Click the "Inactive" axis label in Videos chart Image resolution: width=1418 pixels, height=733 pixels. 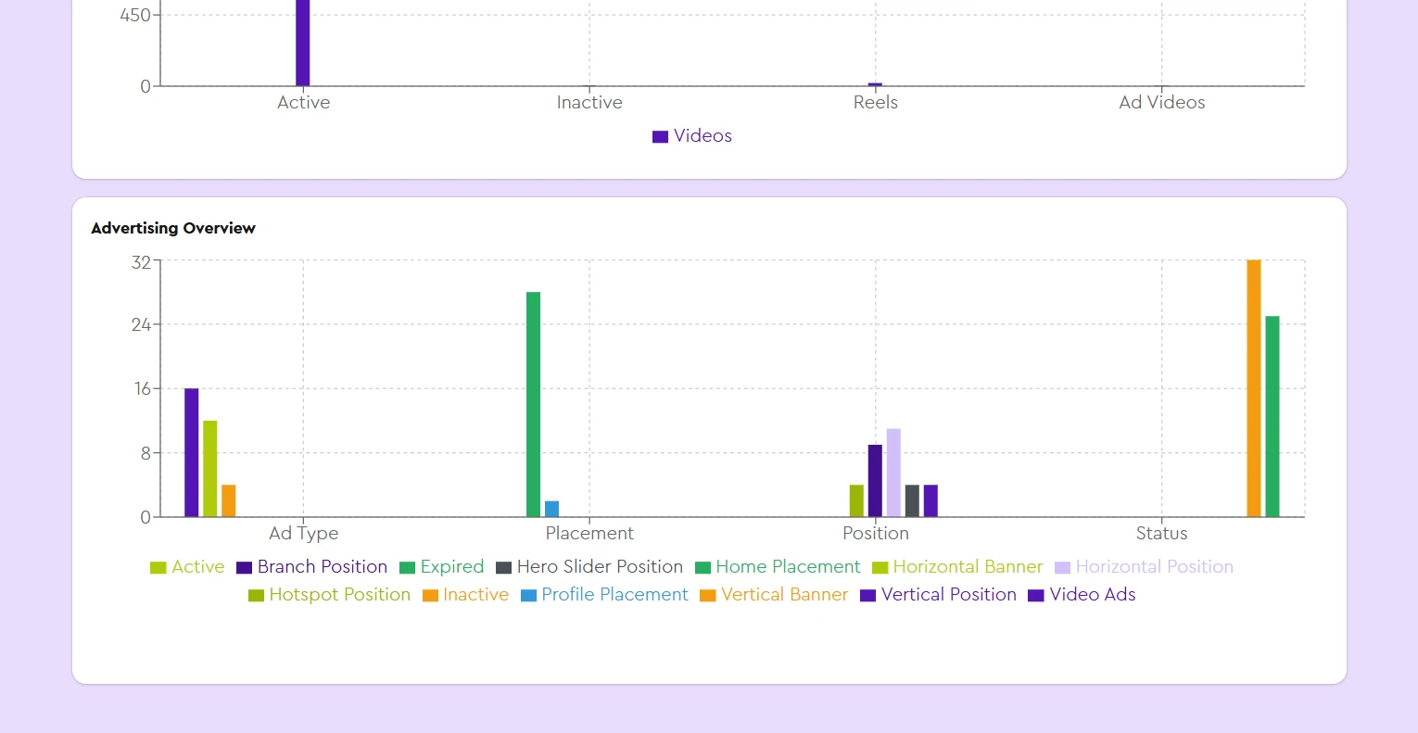click(589, 103)
